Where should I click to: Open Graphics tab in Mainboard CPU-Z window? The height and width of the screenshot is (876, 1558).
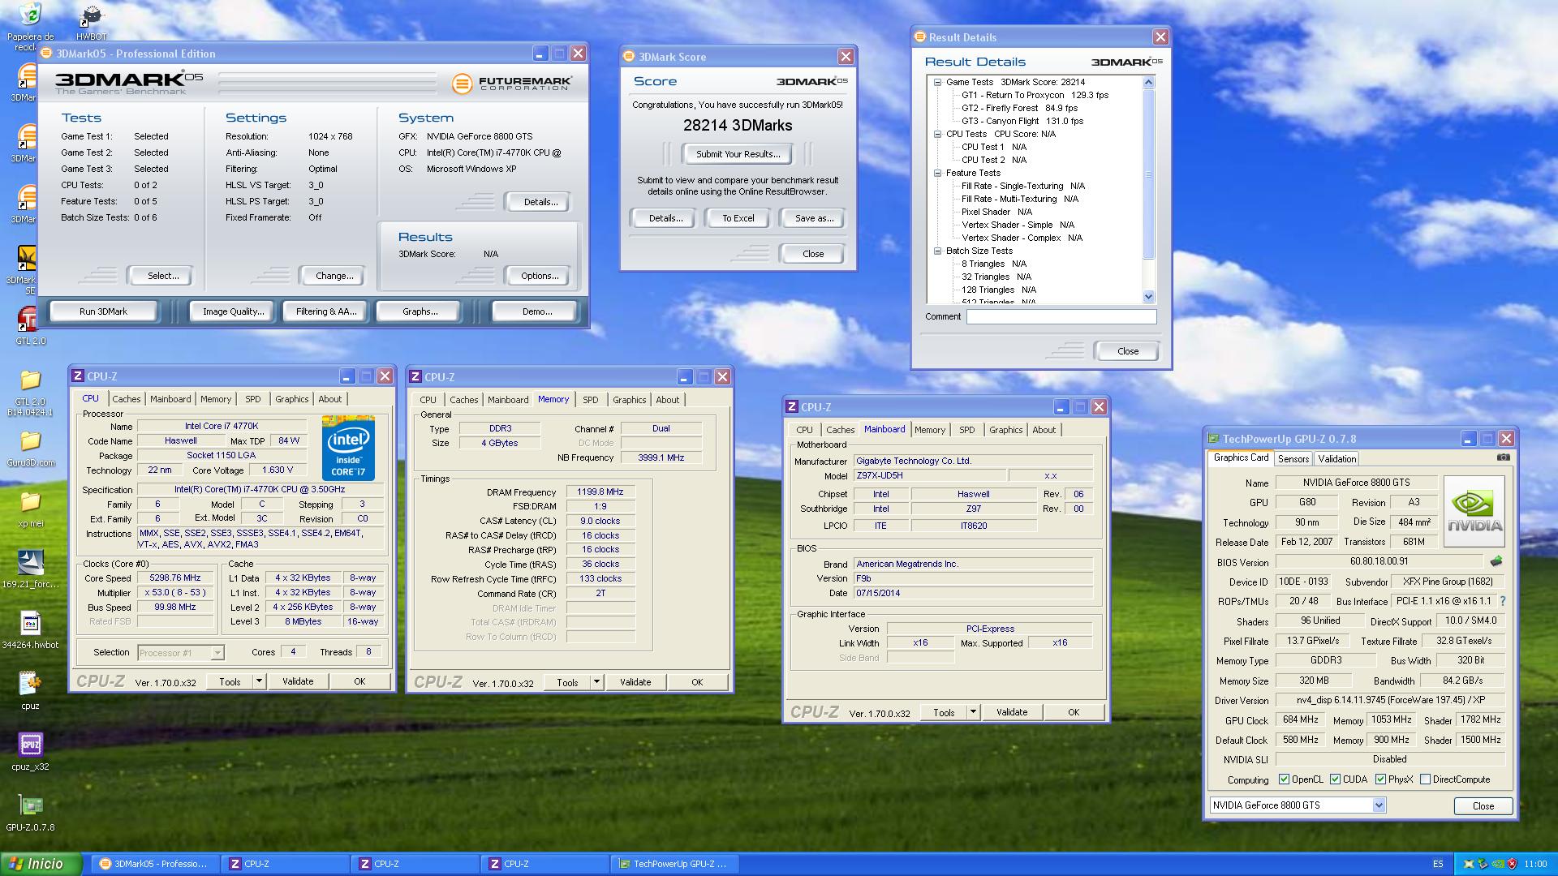point(1005,430)
